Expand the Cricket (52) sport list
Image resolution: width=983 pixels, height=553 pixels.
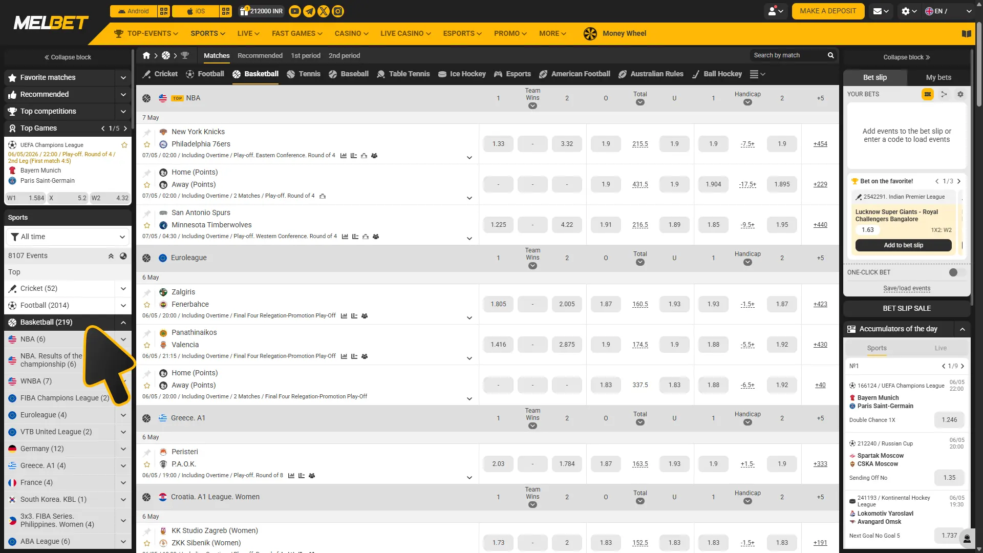point(123,289)
